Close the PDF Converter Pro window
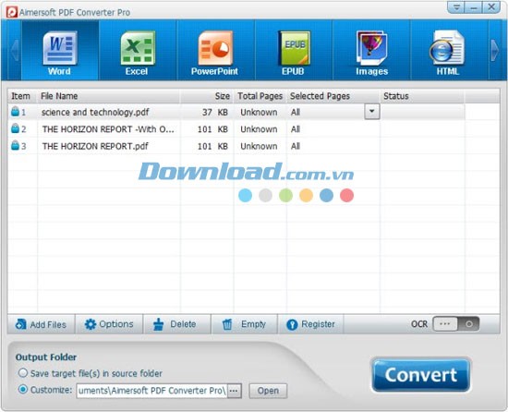The width and height of the screenshot is (508, 412). 491,7
